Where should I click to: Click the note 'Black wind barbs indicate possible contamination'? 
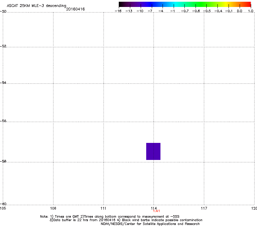point(162,220)
